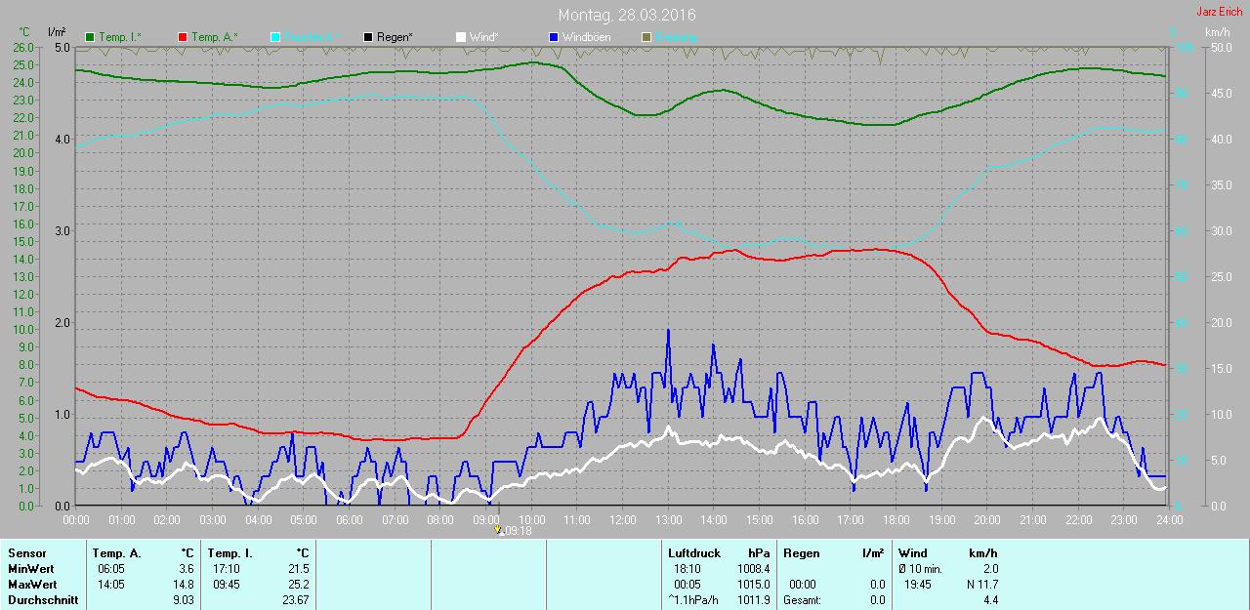The width and height of the screenshot is (1250, 610).
Task: Click the "Temp. A." table column header
Action: pos(117,553)
